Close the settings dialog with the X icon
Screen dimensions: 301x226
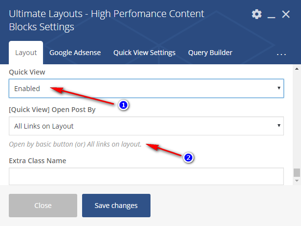coord(286,14)
